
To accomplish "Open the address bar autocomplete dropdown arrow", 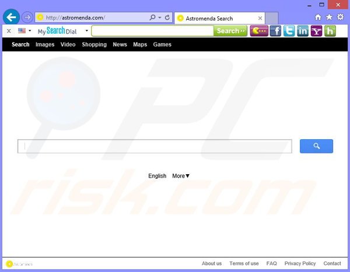I will [160, 17].
